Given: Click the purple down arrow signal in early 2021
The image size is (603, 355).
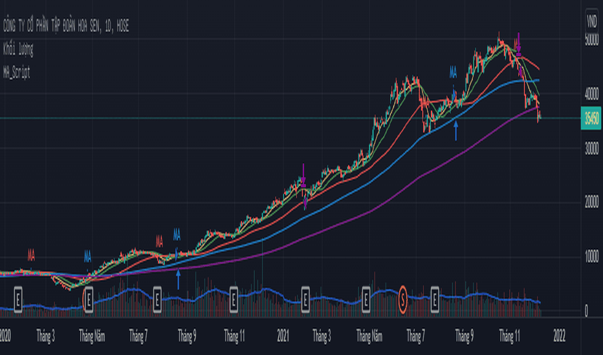Looking at the screenshot, I should [303, 176].
